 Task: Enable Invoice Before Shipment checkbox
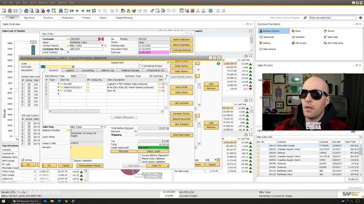click(140, 155)
